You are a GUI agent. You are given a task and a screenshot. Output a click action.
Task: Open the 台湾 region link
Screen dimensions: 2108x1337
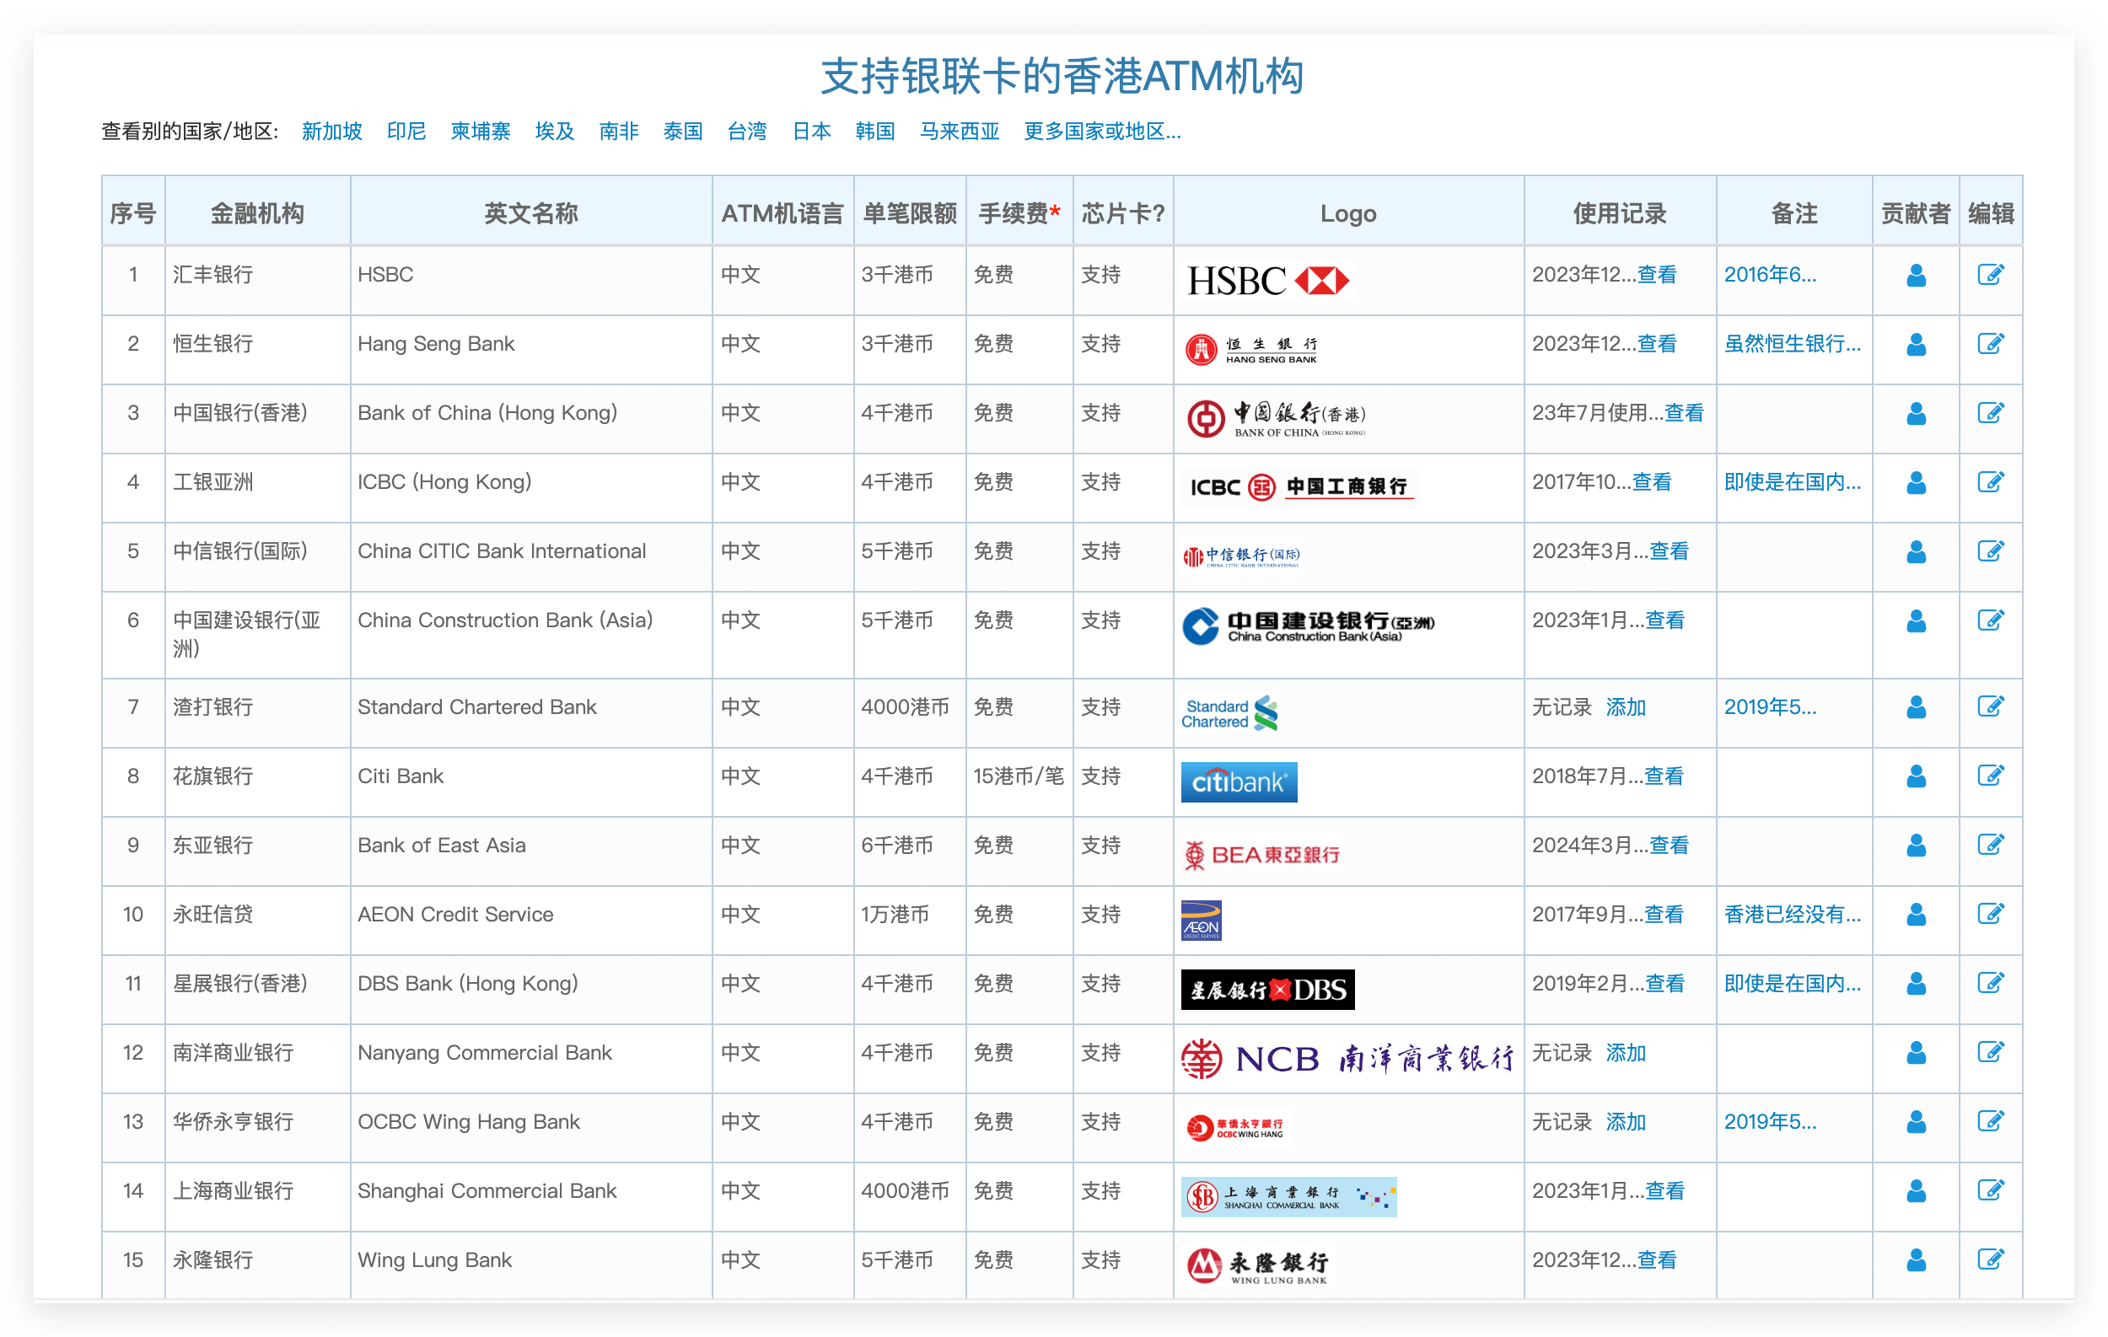pos(747,132)
